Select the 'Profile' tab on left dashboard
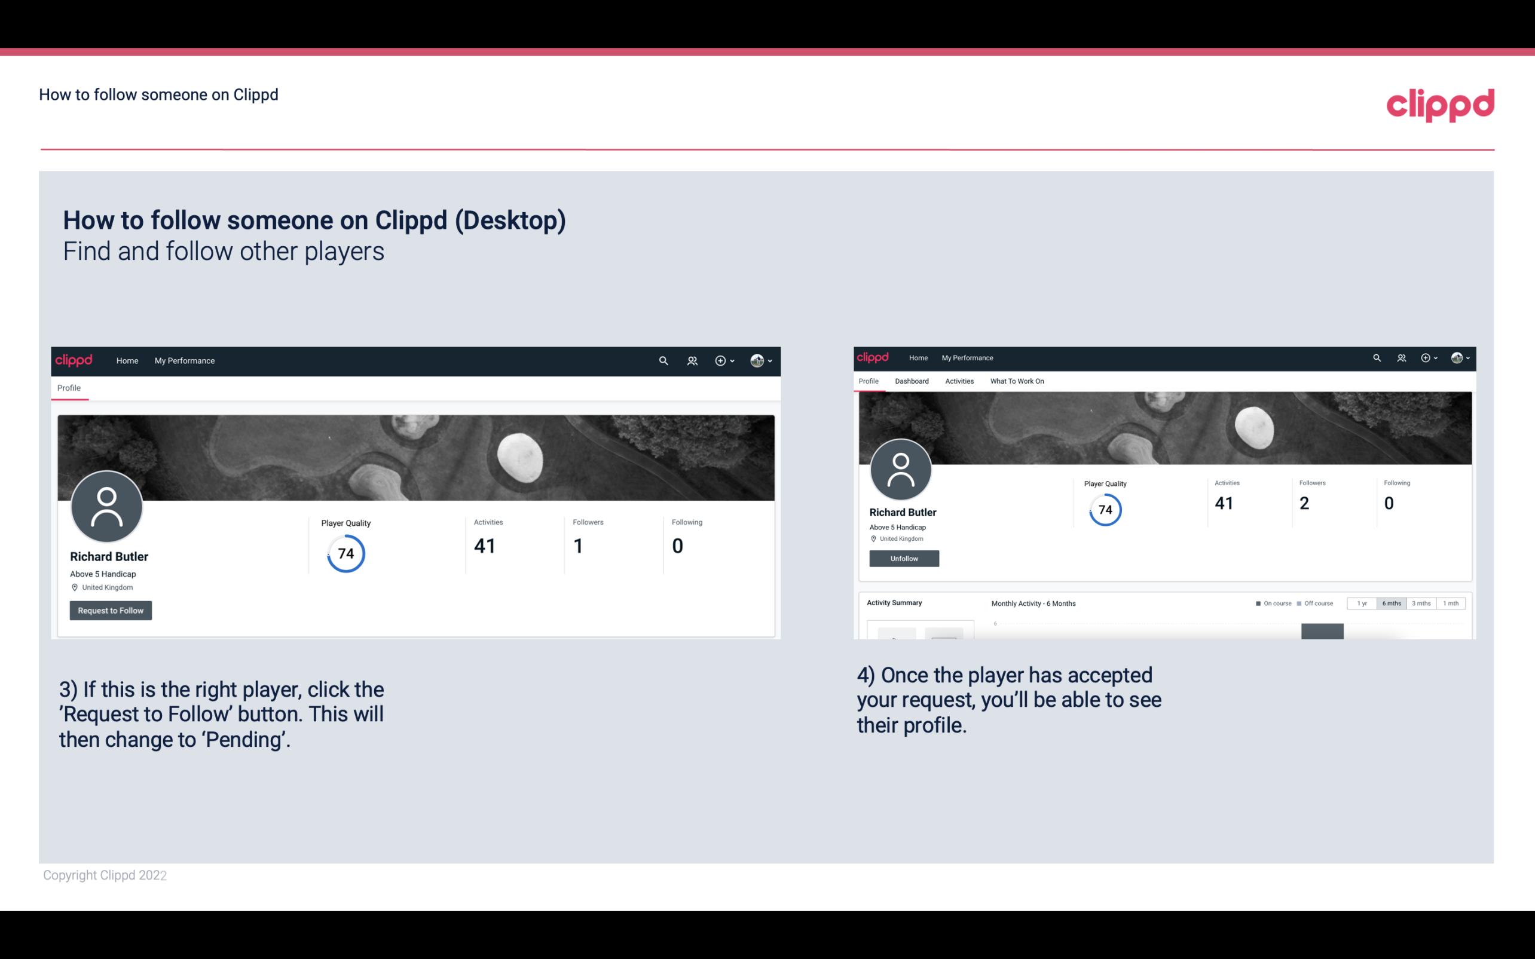Viewport: 1535px width, 959px height. 69,388
